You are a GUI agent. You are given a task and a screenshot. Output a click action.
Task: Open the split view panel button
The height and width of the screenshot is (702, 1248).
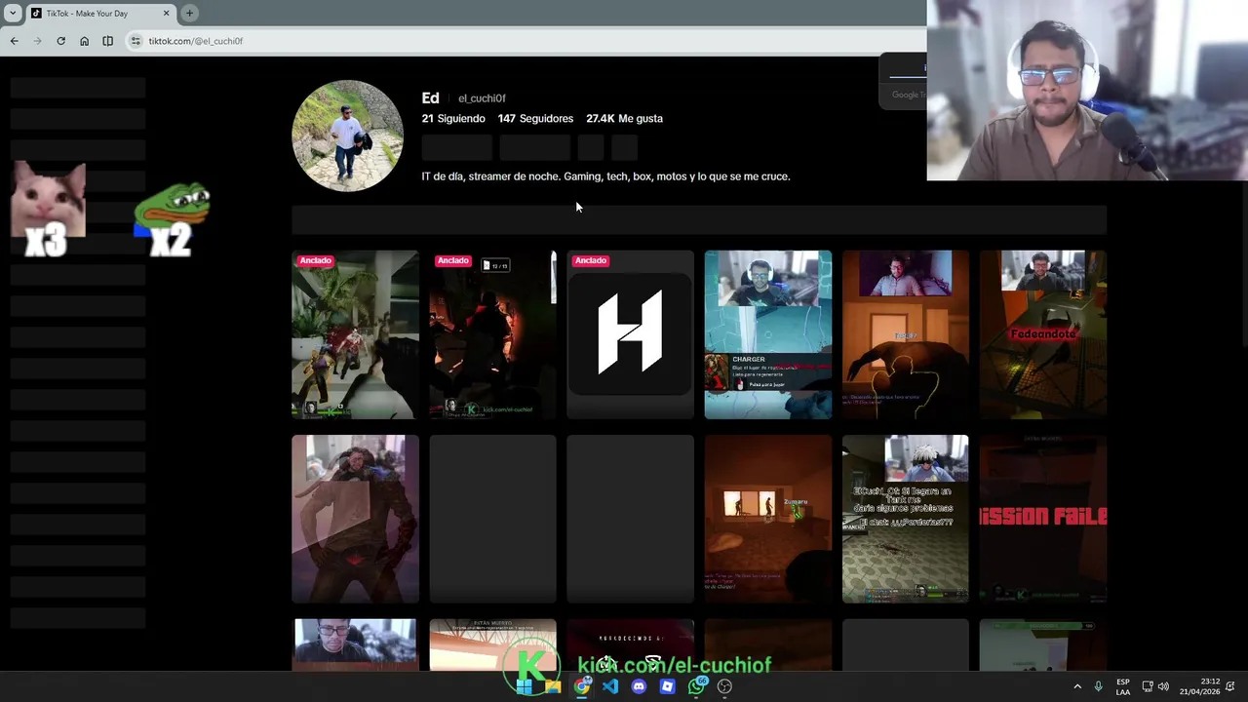pyautogui.click(x=107, y=41)
